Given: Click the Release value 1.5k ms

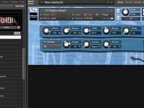Looking at the screenshot, I should click(76, 33).
